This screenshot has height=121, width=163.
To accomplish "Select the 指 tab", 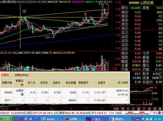I will pos(149,109).
